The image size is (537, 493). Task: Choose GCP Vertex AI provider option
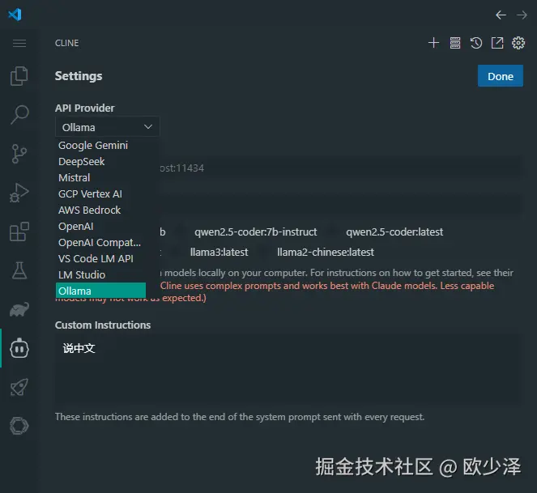tap(100, 193)
